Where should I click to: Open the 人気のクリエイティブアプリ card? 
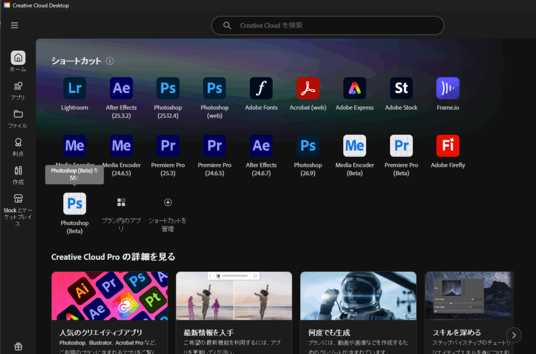(x=110, y=313)
